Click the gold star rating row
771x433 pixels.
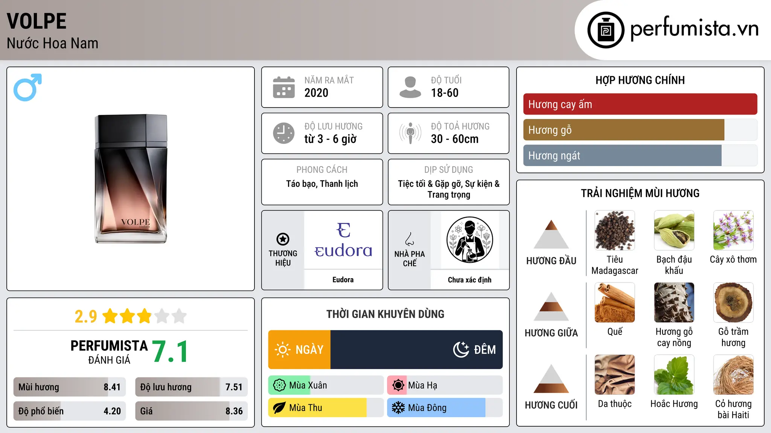145,316
